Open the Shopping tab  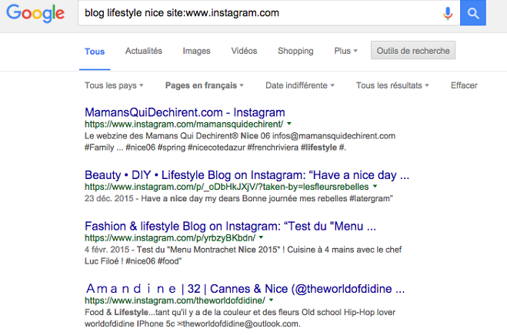[295, 51]
